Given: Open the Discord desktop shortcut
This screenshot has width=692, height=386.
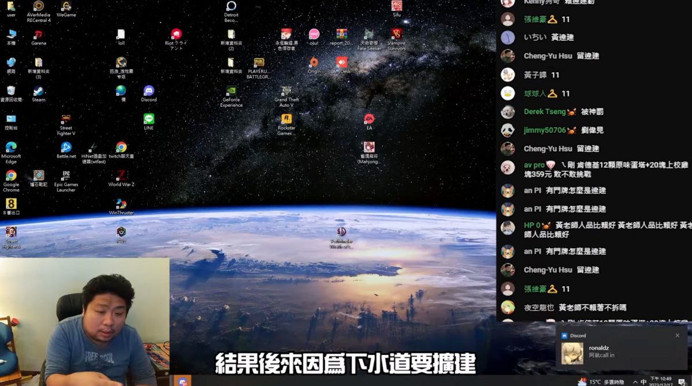Looking at the screenshot, I should (x=149, y=93).
